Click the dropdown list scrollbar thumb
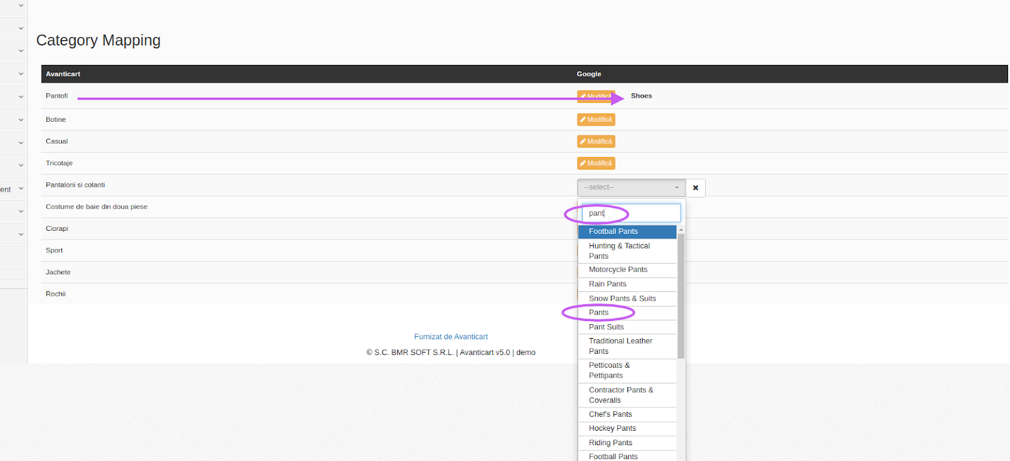The image size is (1010, 461). [681, 295]
